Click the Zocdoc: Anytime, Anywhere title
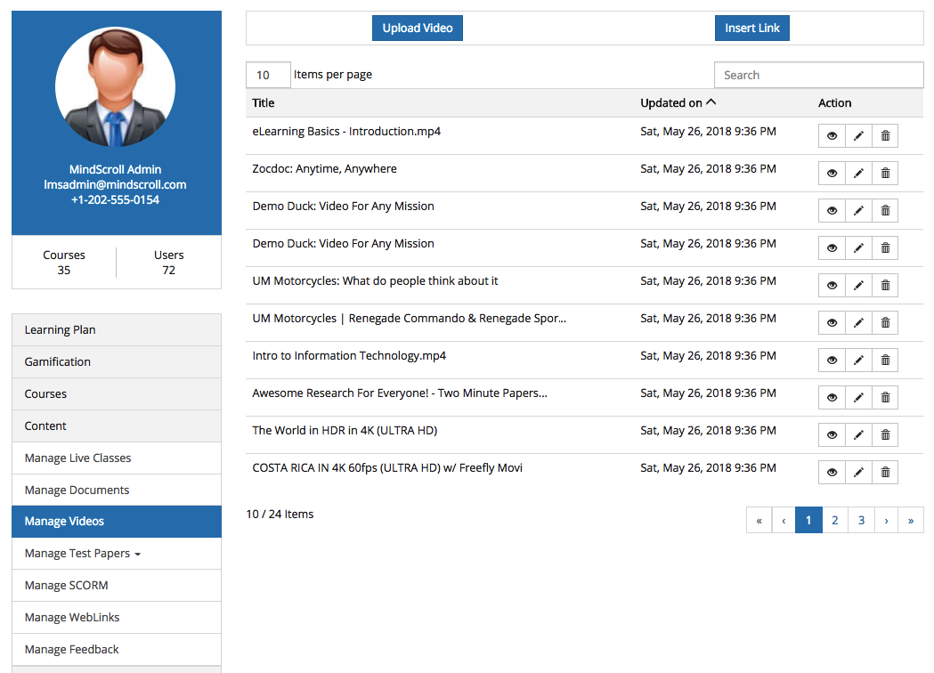 click(325, 169)
